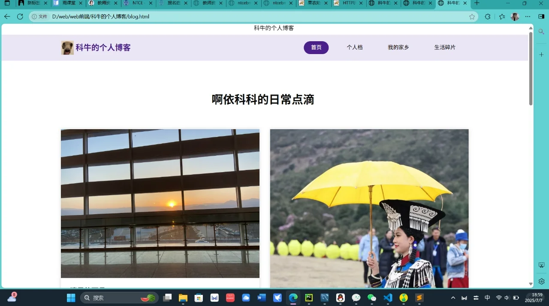The width and height of the screenshot is (549, 306).
Task: Open Word from the taskbar
Action: pos(262,298)
